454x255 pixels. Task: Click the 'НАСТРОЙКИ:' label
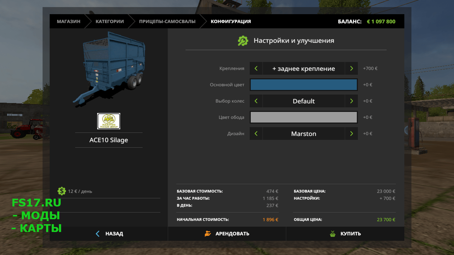point(307,198)
